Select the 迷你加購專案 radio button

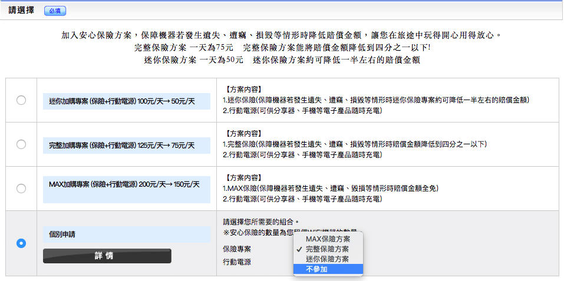tap(21, 100)
